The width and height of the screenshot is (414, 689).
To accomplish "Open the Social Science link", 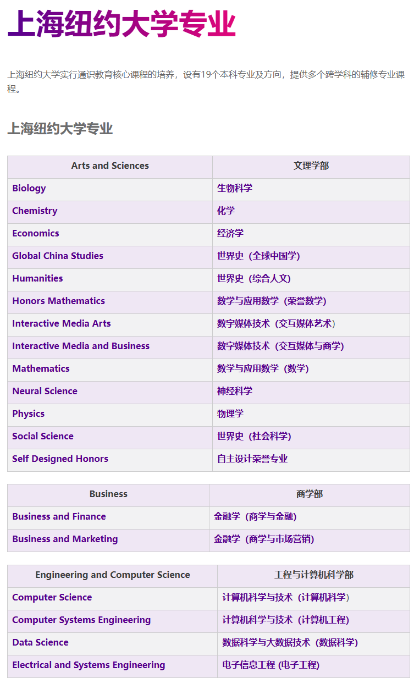I will [x=43, y=436].
